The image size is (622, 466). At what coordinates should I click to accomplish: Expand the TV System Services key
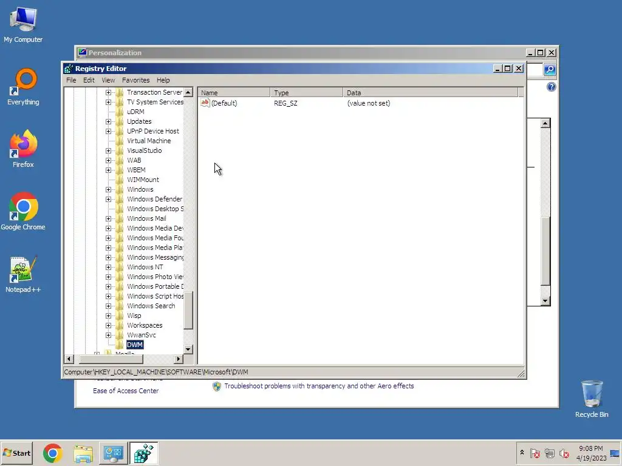[108, 102]
